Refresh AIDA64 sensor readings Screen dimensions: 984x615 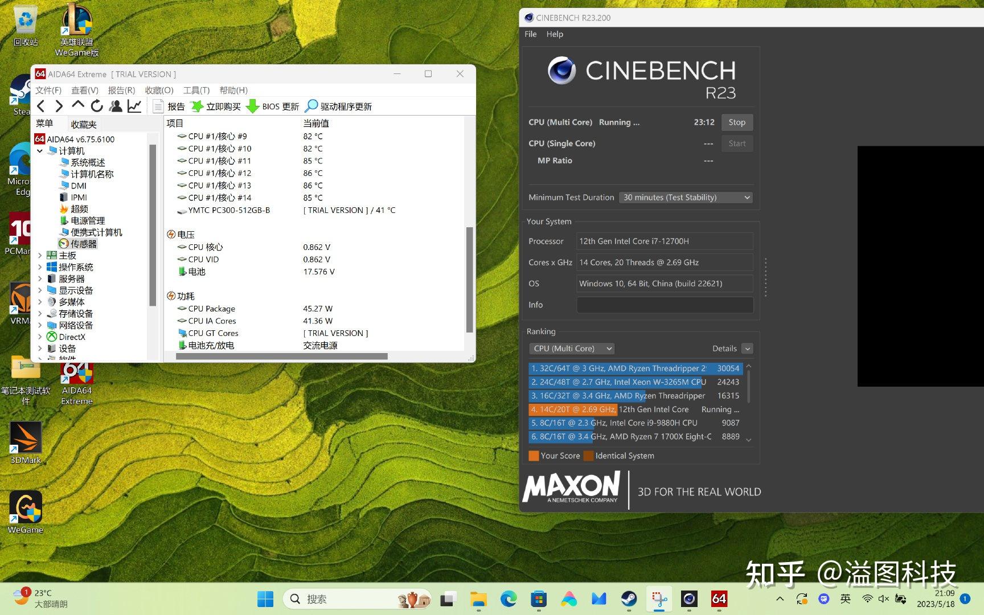coord(97,106)
